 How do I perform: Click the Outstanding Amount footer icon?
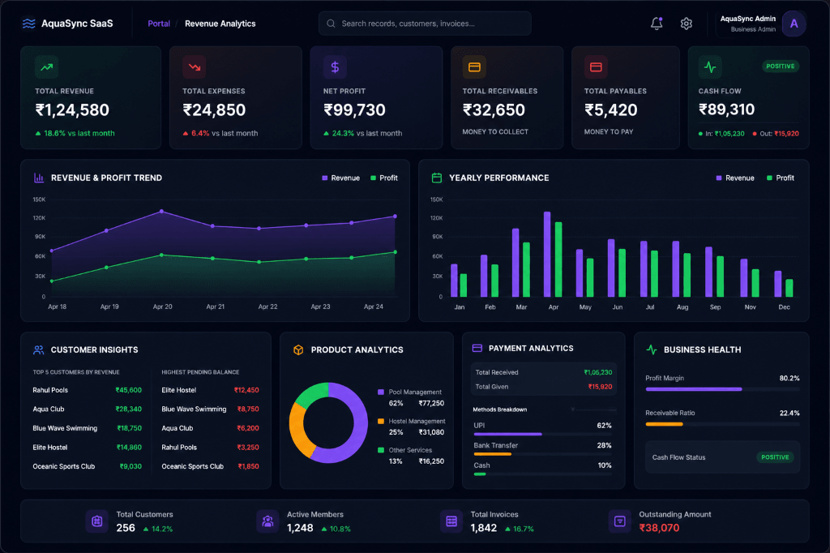pos(619,521)
